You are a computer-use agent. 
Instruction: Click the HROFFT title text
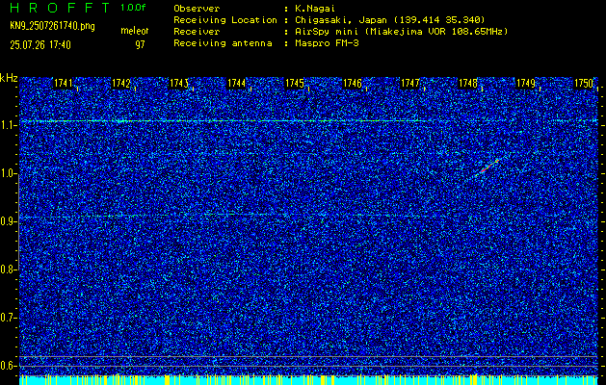(60, 8)
